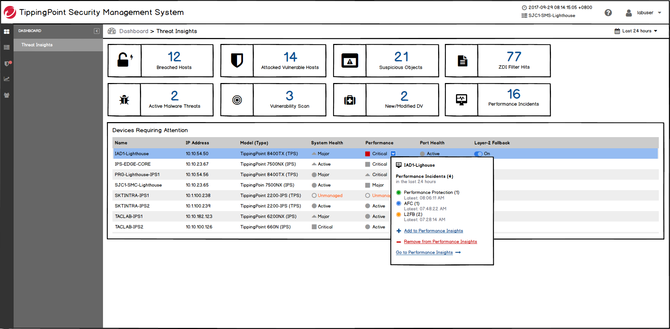Sort table by IP Address column header

197,143
